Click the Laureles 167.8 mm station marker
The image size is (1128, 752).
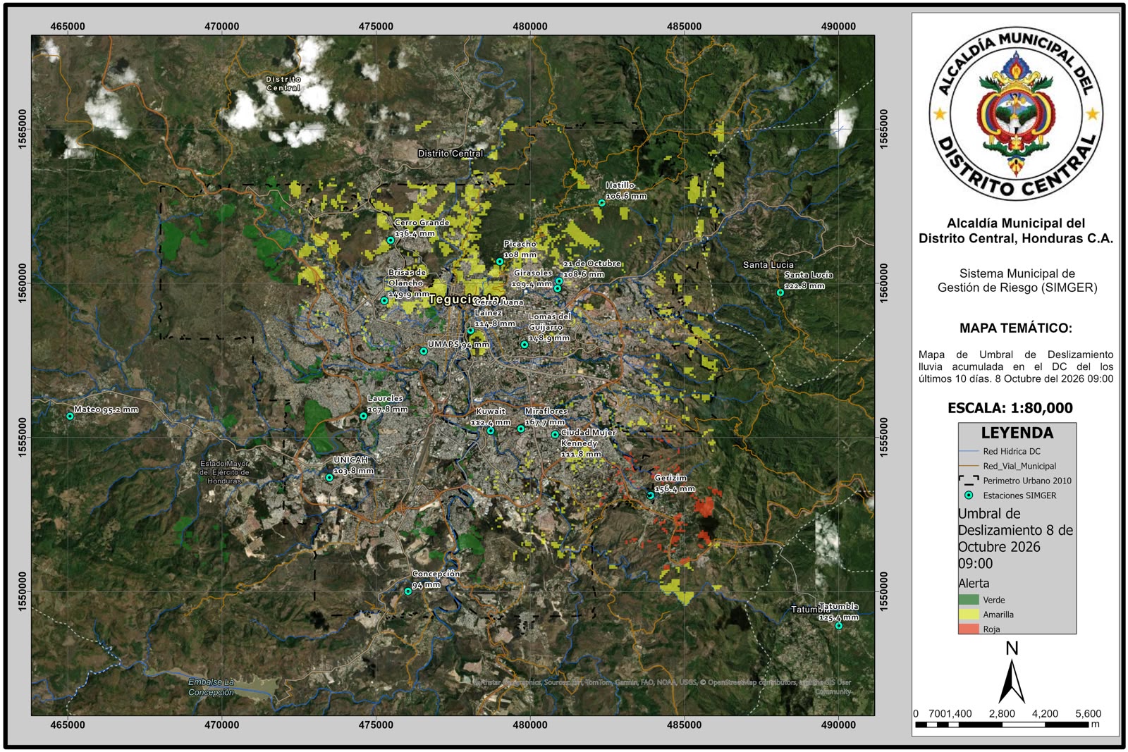(x=364, y=416)
